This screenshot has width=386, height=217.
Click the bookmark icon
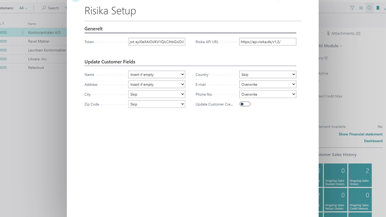(x=378, y=8)
